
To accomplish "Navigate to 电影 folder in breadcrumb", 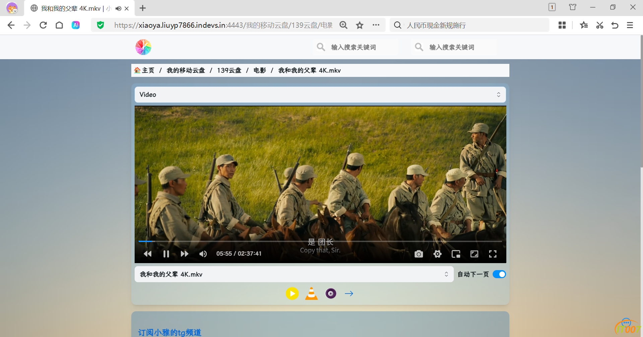I will point(260,71).
